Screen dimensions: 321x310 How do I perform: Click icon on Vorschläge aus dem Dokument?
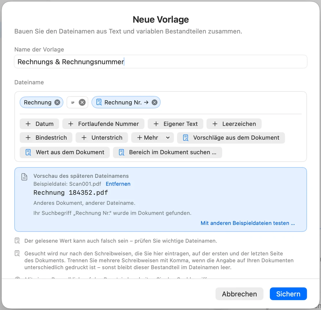pyautogui.click(x=186, y=138)
